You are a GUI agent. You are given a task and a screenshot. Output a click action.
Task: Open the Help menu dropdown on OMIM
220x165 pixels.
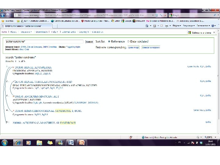point(54,32)
